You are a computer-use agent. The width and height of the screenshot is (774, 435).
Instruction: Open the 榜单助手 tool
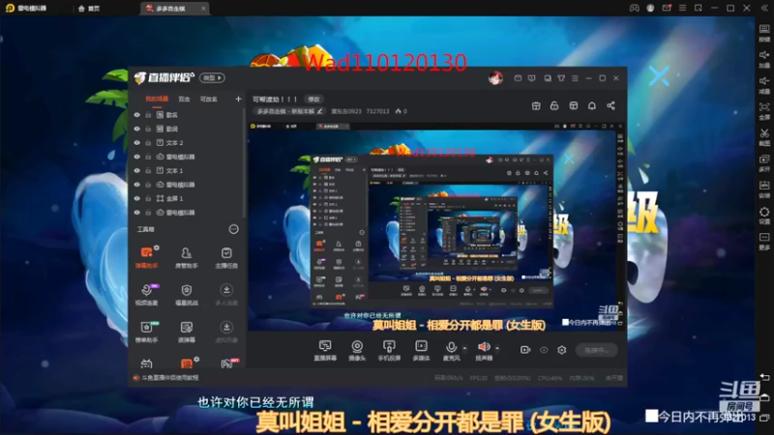click(x=147, y=332)
